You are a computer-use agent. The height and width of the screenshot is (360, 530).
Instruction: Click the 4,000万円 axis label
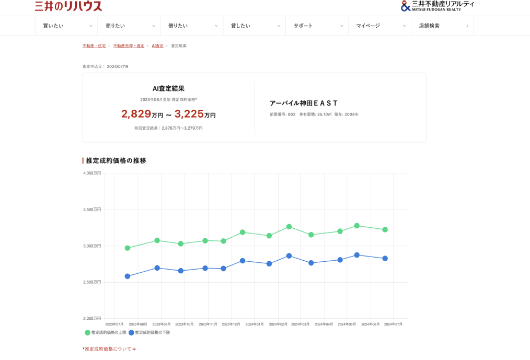pos(92,173)
